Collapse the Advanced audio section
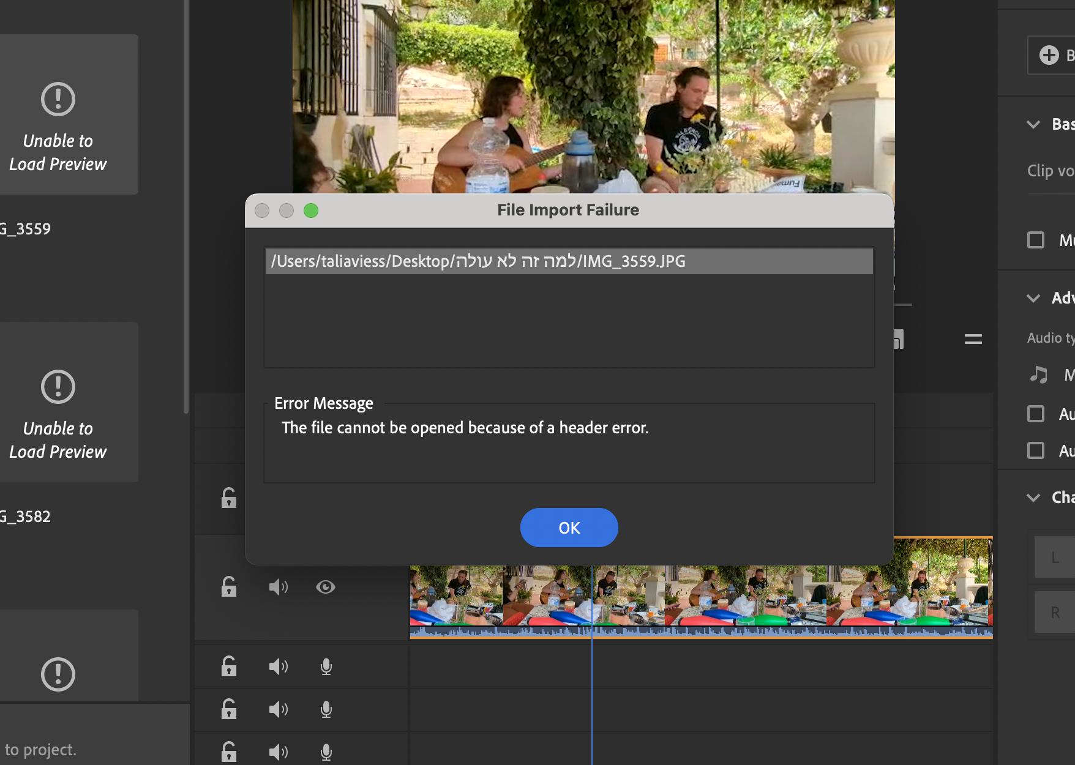Viewport: 1075px width, 765px height. click(1033, 298)
